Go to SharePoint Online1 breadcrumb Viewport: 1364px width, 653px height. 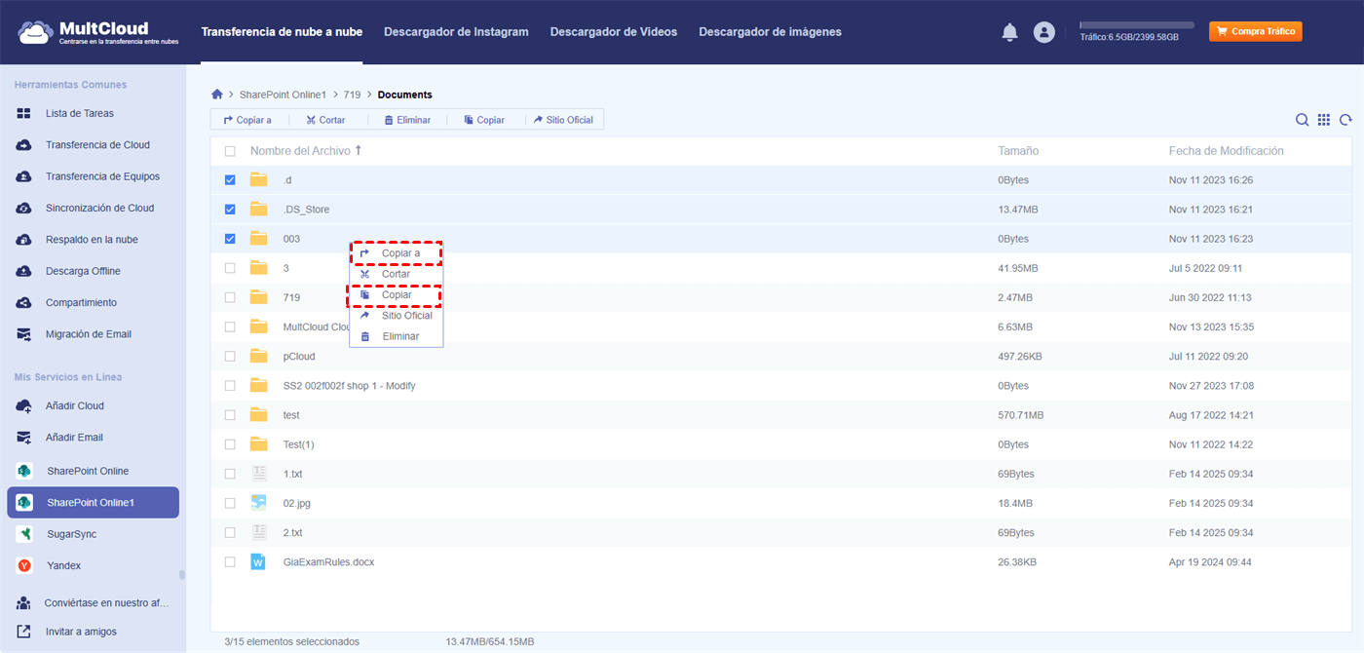(283, 95)
